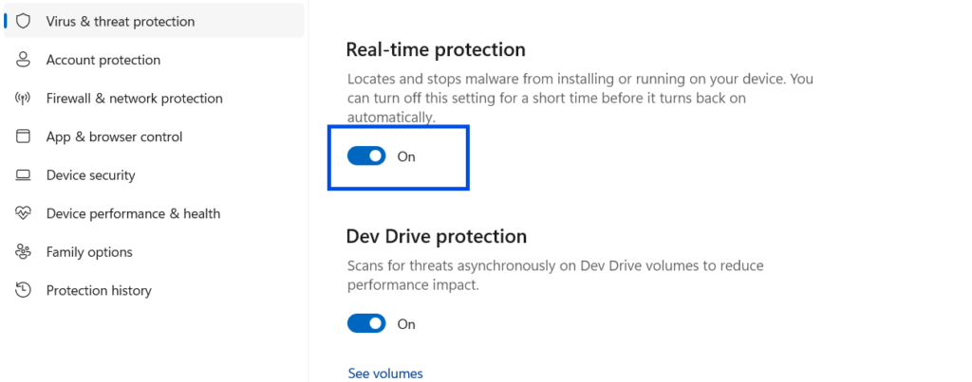Click the Account protection person icon
This screenshot has width=972, height=382.
pyautogui.click(x=24, y=60)
